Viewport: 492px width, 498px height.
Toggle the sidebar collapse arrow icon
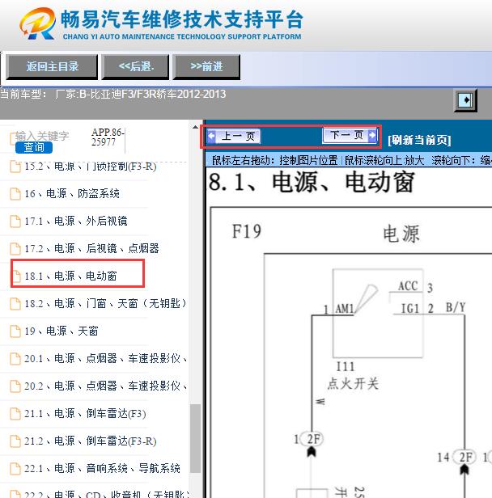465,100
